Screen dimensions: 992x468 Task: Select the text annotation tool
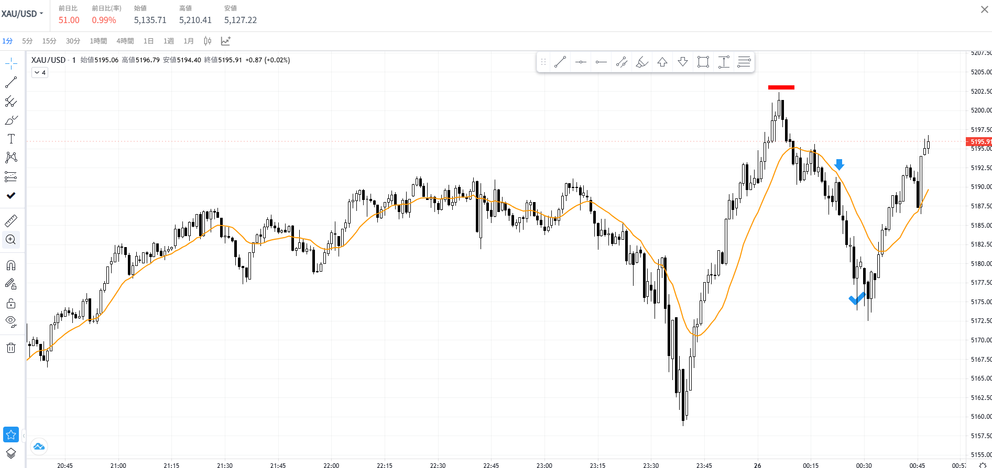click(x=11, y=139)
